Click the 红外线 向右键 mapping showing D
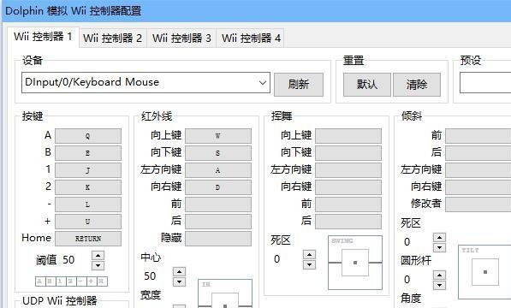Screen dimensions: 511x308 pos(218,187)
